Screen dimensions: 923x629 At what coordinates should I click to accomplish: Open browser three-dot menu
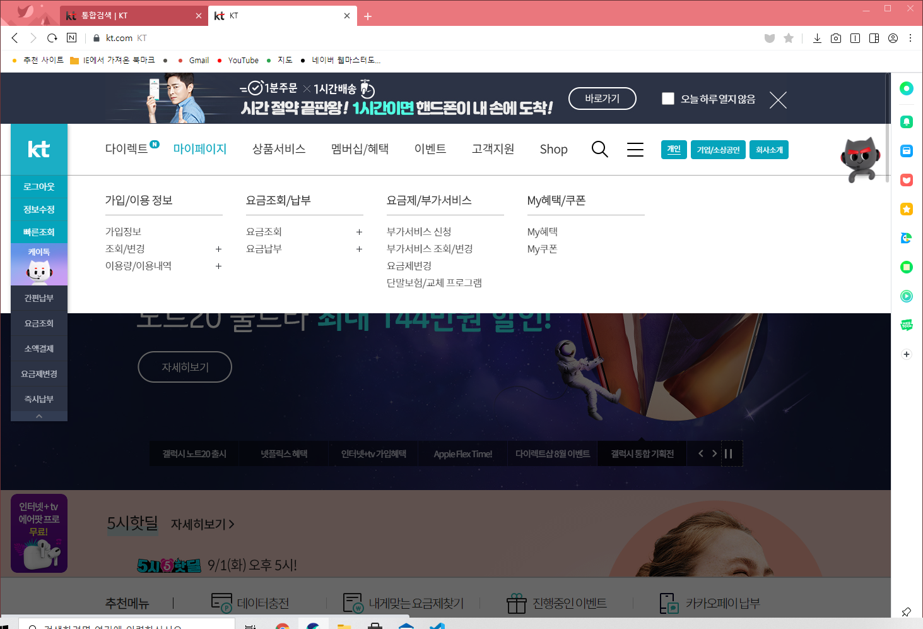[x=910, y=38]
